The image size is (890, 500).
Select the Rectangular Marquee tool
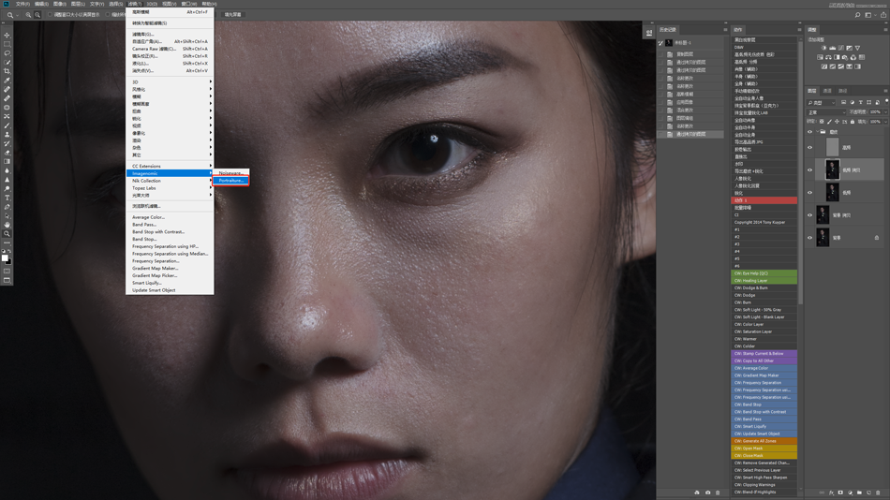coord(7,44)
